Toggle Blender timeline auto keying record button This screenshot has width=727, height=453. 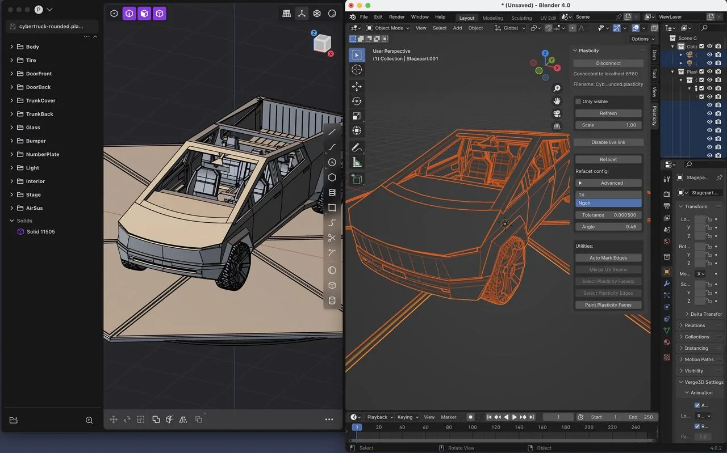point(470,417)
